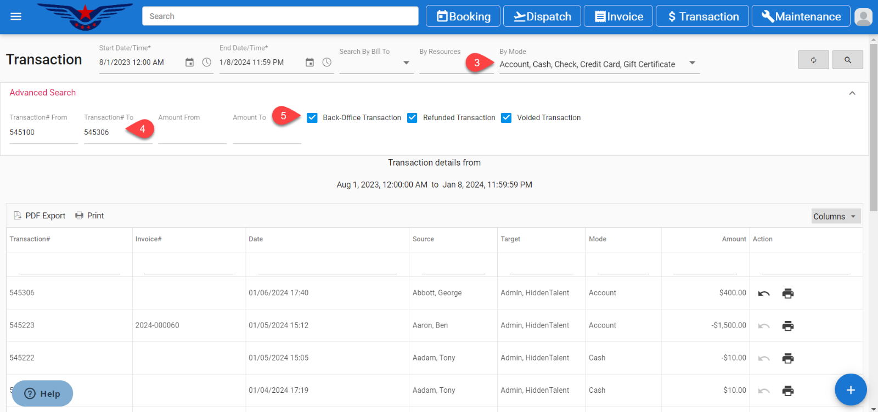Open the Maintenance menu
Screen dimensions: 878x412
[x=801, y=16]
